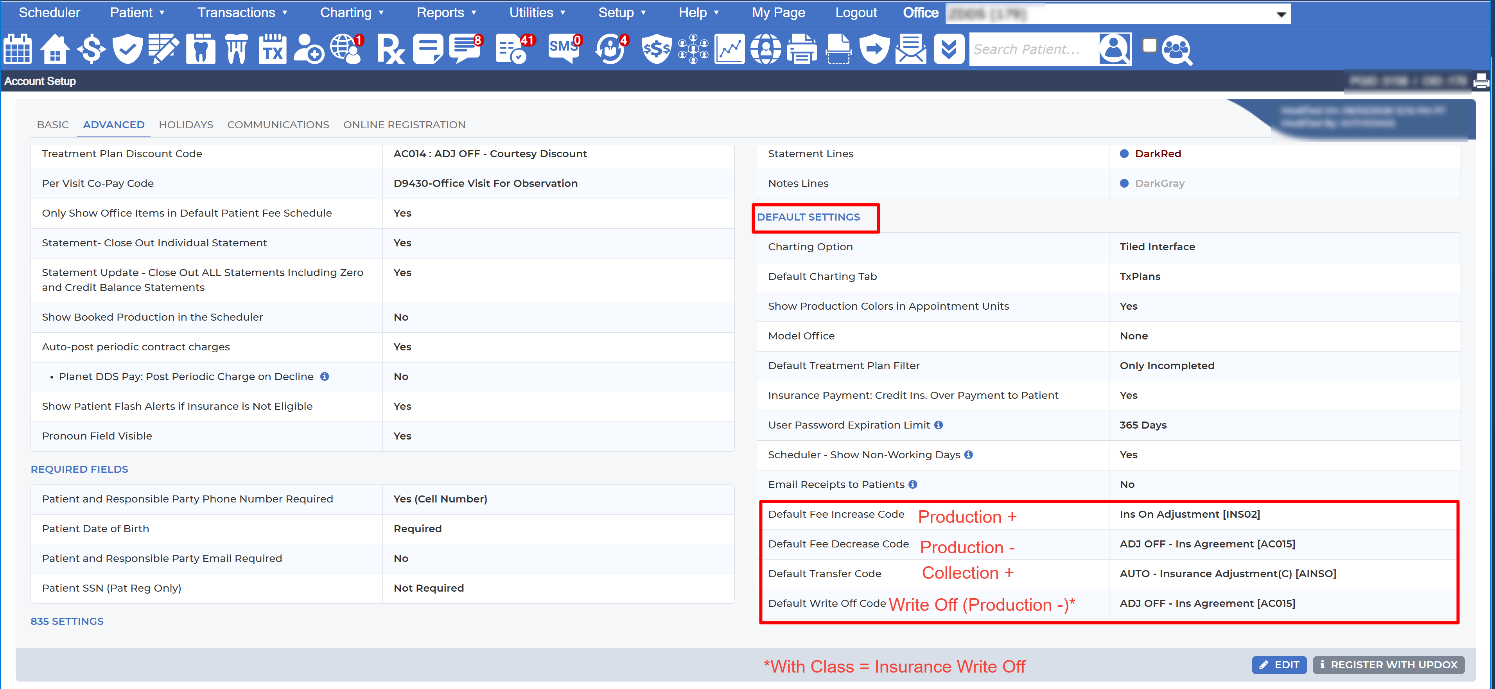This screenshot has height=689, width=1495.
Task: Open chat messages icon with badge 8
Action: [x=466, y=49]
